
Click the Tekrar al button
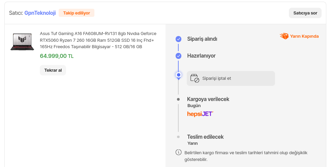tap(53, 70)
